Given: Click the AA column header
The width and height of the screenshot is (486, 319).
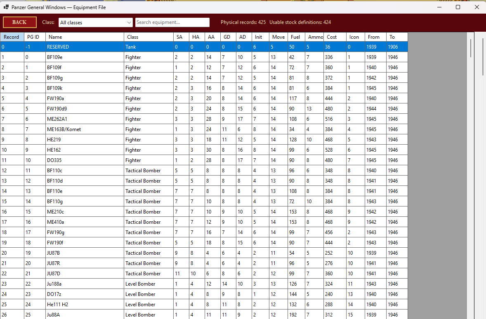Looking at the screenshot, I should [212, 37].
